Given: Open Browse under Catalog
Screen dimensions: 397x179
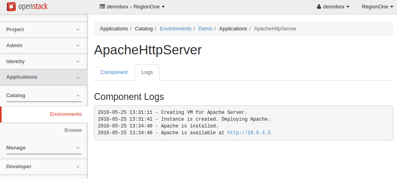Looking at the screenshot, I should tap(73, 130).
